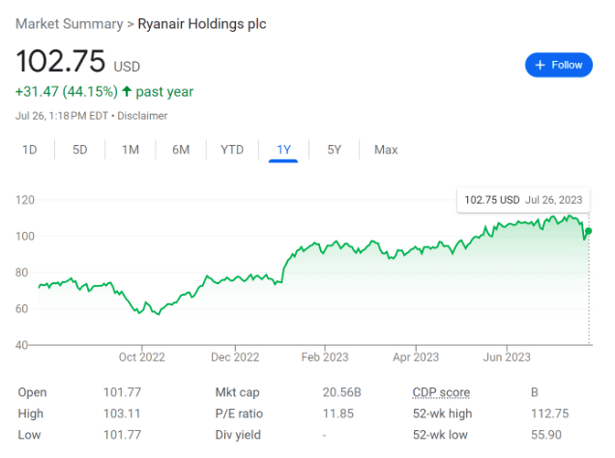The height and width of the screenshot is (458, 615).
Task: Select the 1Y time range tab
Action: (283, 150)
